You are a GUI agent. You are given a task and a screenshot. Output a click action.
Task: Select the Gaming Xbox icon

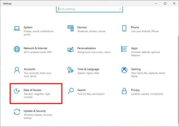pos(124,70)
